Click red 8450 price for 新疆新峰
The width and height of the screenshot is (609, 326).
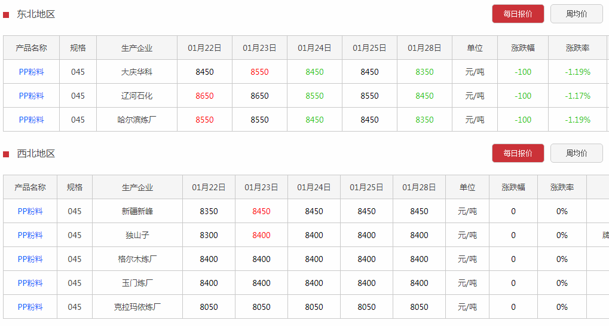(261, 211)
